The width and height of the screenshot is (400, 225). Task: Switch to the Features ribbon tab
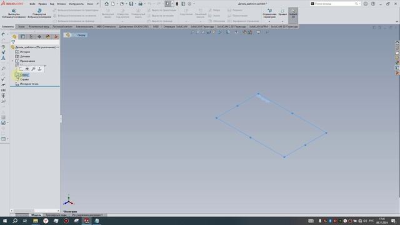tap(8, 26)
